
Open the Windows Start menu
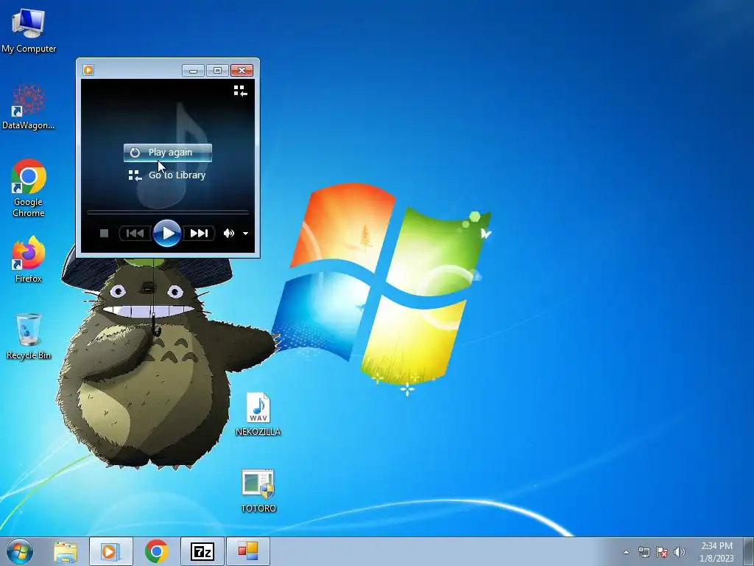[20, 551]
